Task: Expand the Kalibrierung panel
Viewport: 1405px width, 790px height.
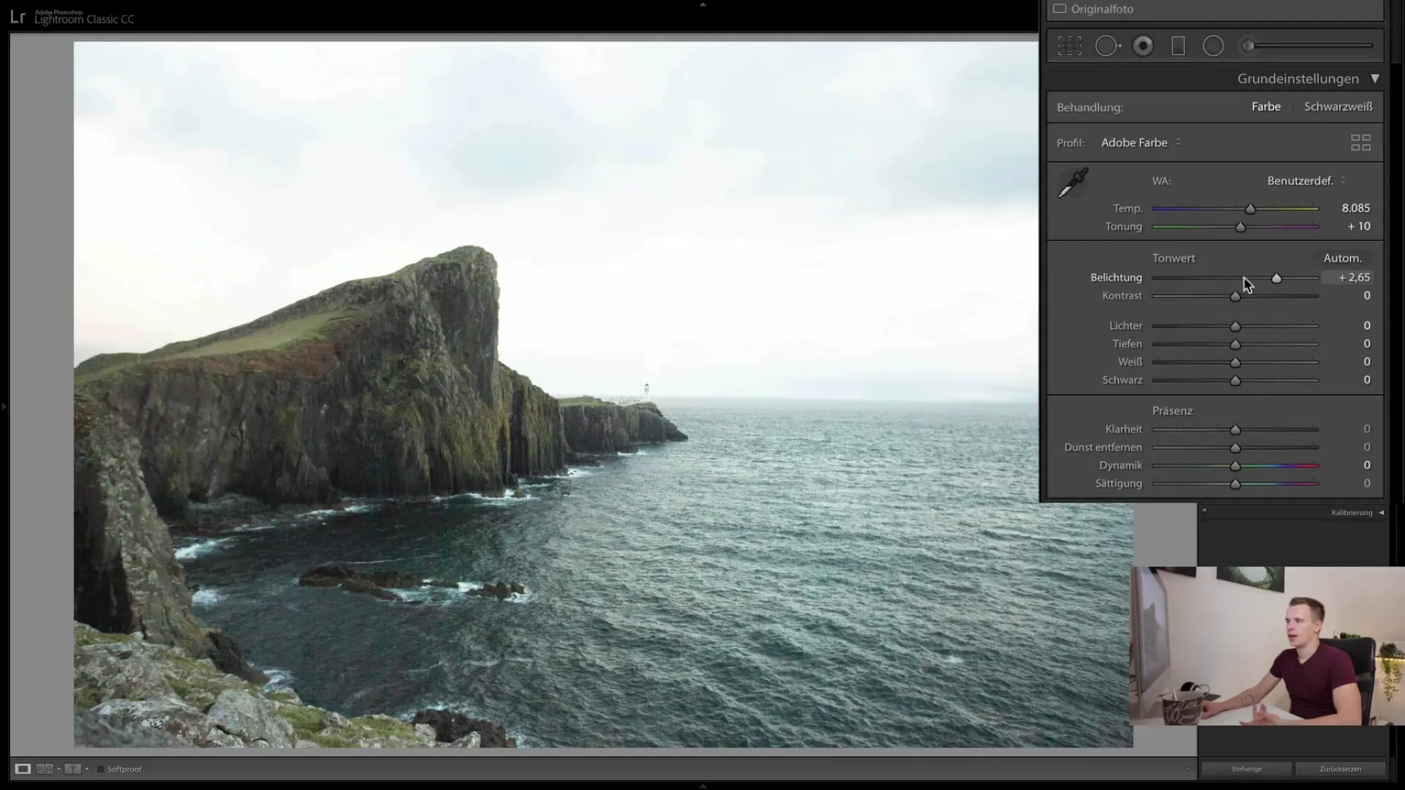Action: (1381, 513)
